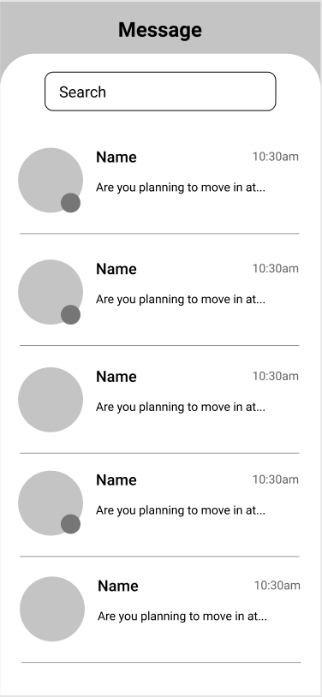The height and width of the screenshot is (697, 322).
Task: Open the first conversation's avatar
Action: pos(51,180)
